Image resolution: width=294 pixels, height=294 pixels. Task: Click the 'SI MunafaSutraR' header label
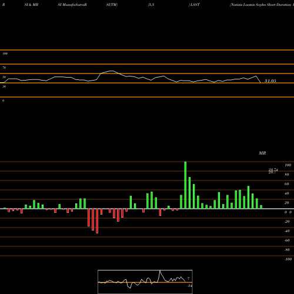tap(72, 5)
